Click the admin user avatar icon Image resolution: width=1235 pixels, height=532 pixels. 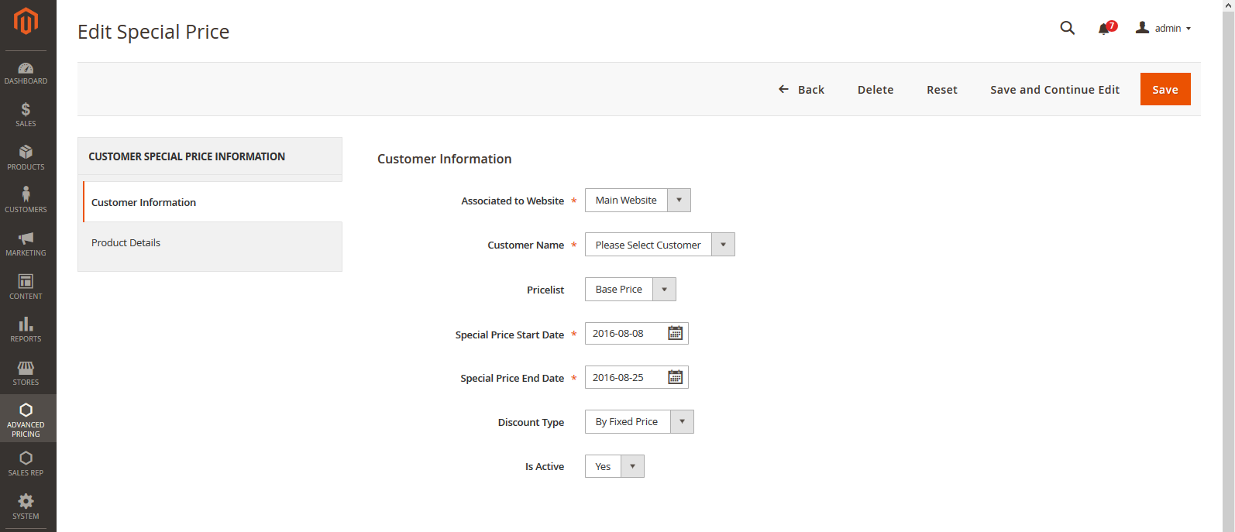1142,27
